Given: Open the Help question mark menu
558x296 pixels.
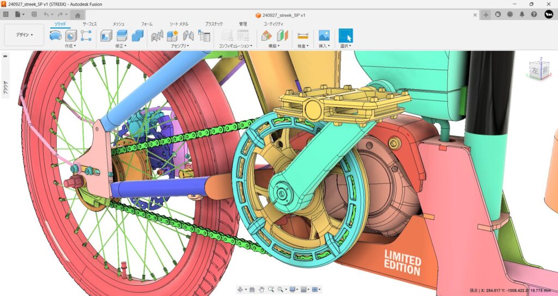Looking at the screenshot, I should click(x=534, y=15).
